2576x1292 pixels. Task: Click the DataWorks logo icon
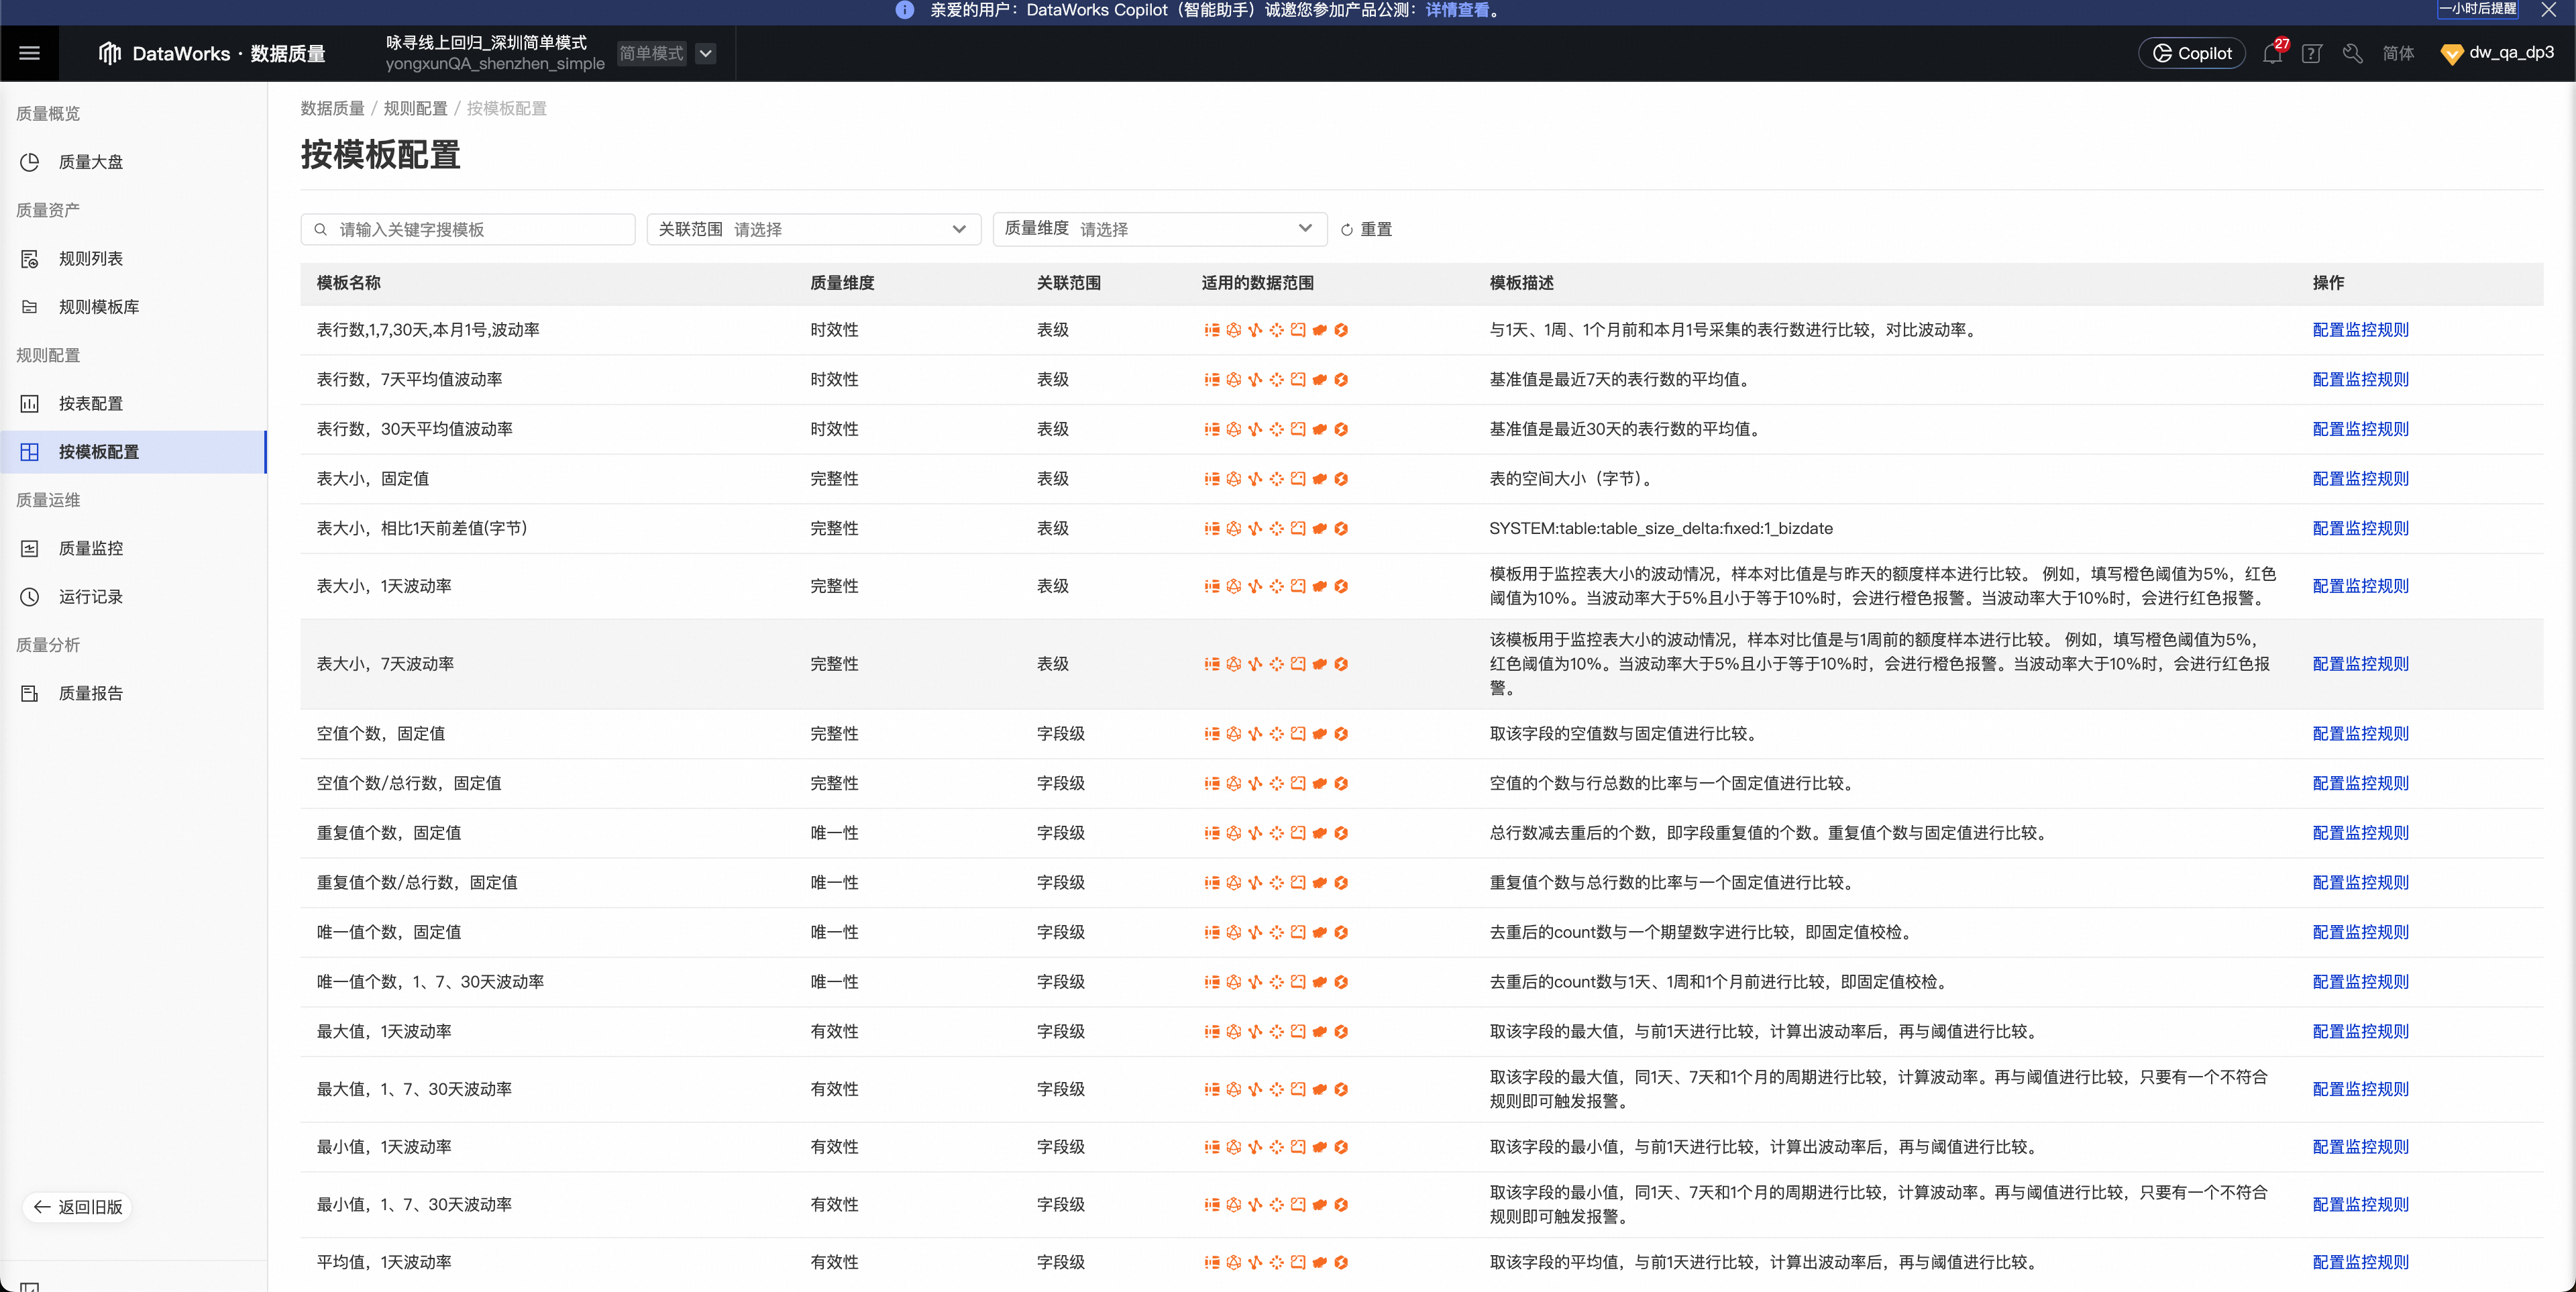(x=109, y=53)
